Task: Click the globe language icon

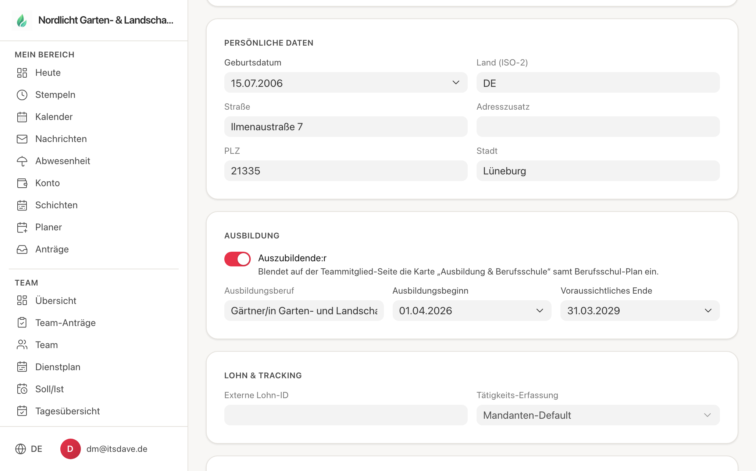Action: [21, 449]
